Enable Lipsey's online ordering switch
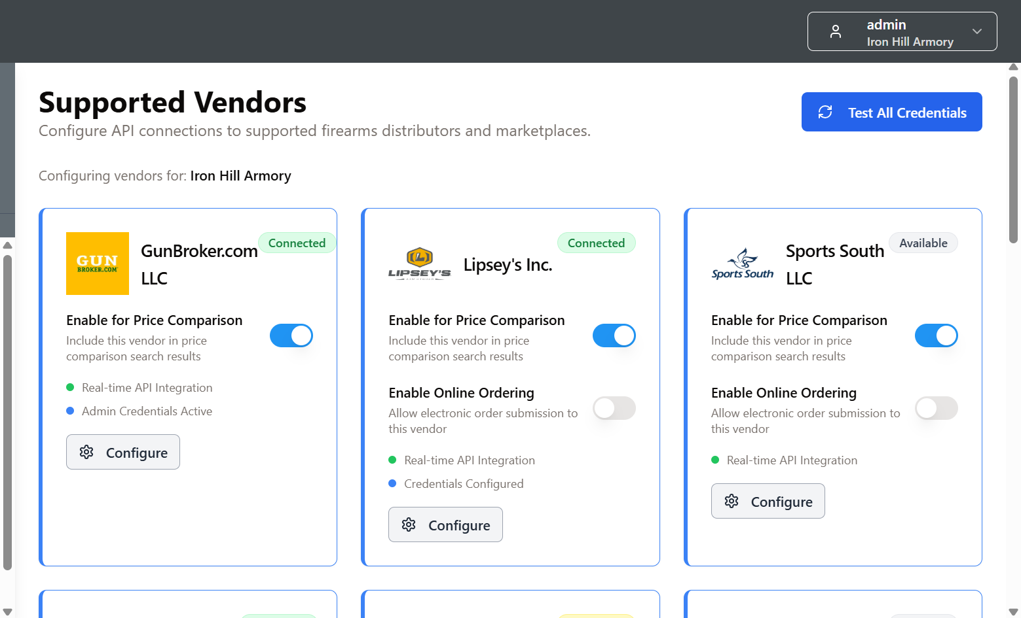 pyautogui.click(x=614, y=408)
